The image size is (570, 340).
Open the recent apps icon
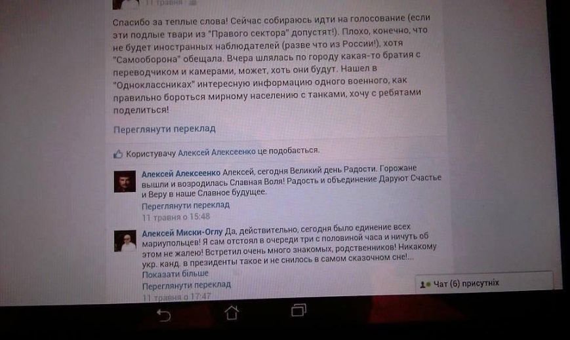tap(299, 310)
